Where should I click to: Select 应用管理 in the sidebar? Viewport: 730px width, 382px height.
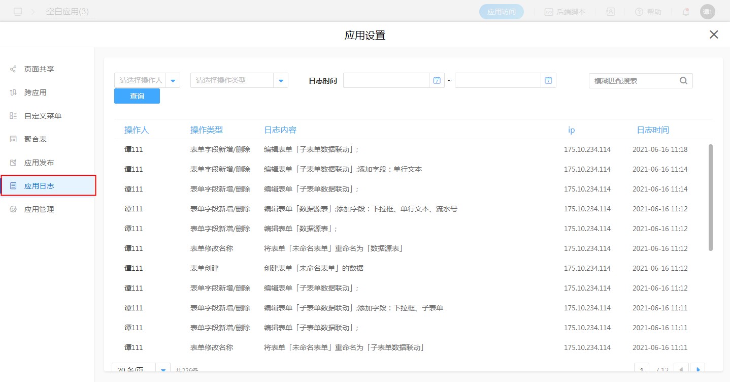coord(39,209)
